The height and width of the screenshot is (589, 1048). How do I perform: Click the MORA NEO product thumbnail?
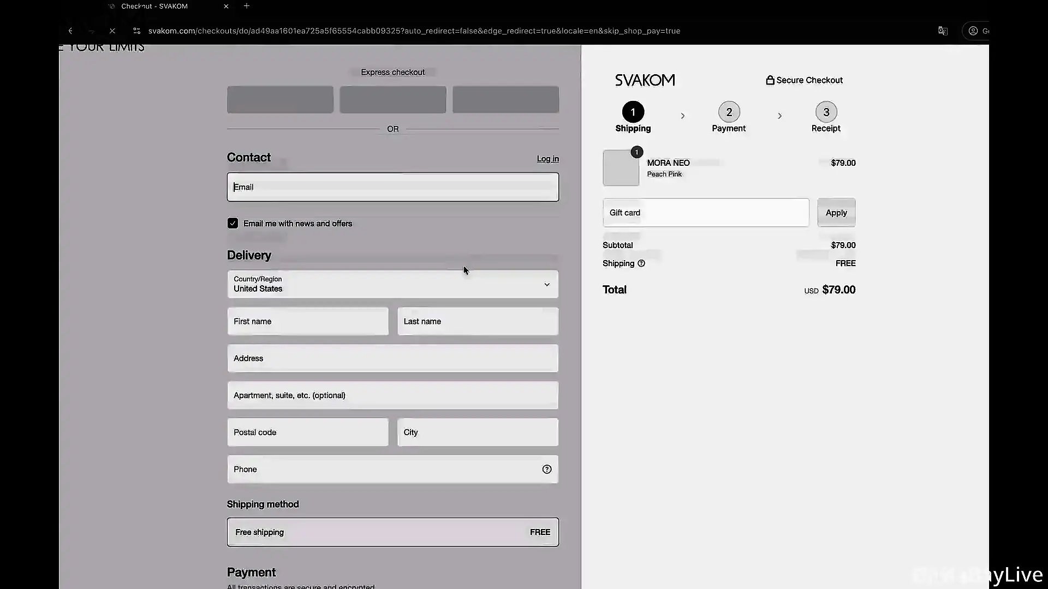pos(621,169)
